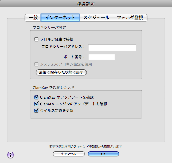Enable プロキシ経由で接続 checkbox

coord(36,39)
